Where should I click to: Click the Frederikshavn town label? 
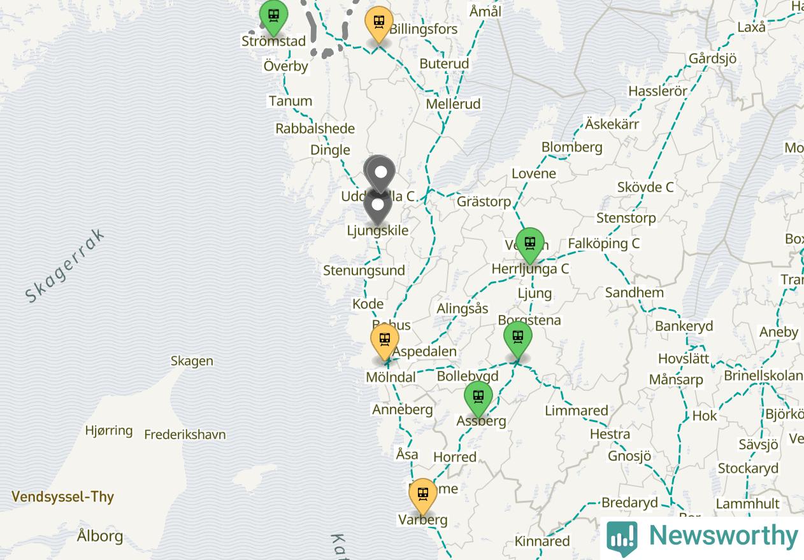pyautogui.click(x=185, y=435)
